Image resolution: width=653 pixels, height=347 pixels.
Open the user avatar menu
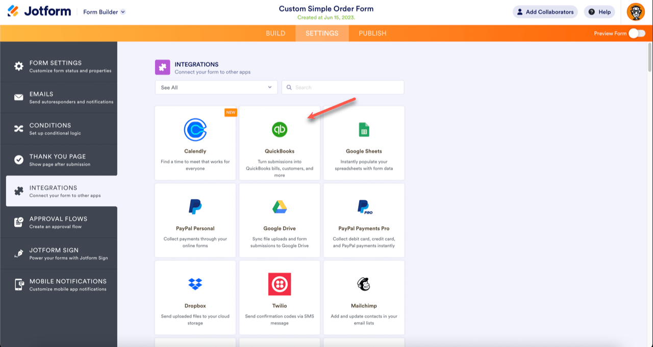636,12
